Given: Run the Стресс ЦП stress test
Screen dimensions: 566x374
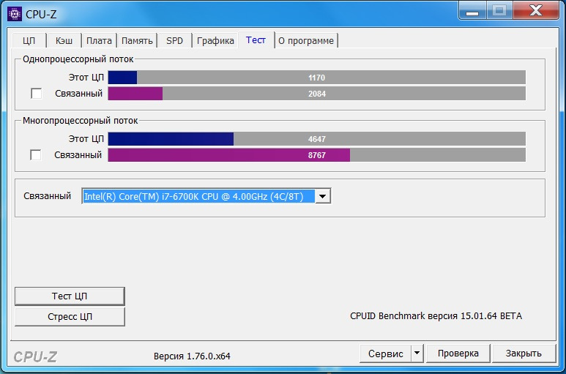Looking at the screenshot, I should click(x=70, y=317).
